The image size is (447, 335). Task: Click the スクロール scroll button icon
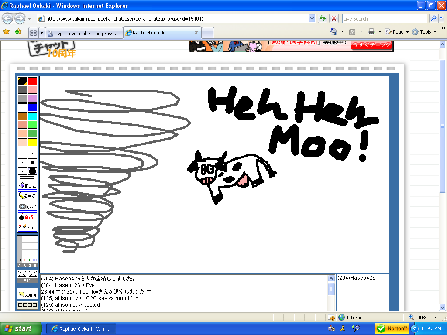[27, 294]
